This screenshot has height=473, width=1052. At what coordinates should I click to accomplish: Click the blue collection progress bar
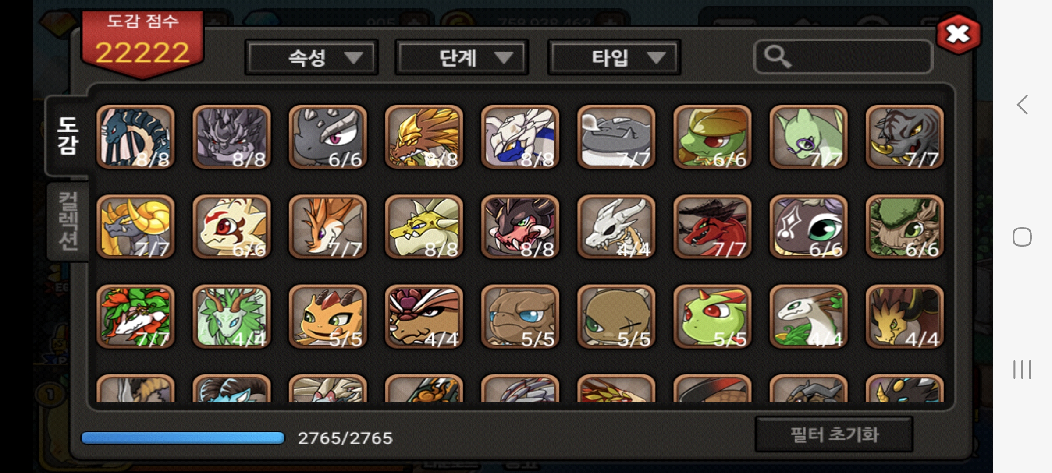click(183, 438)
